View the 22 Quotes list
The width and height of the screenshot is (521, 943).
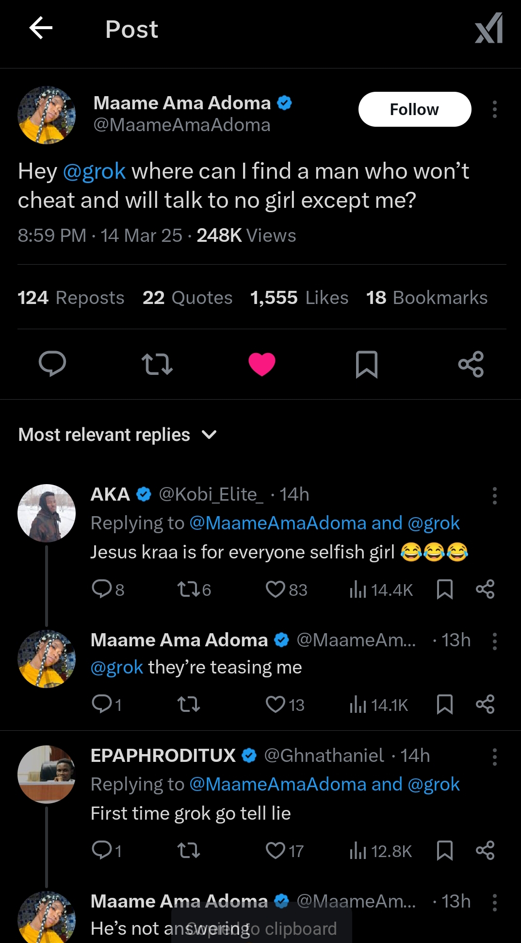[187, 298]
